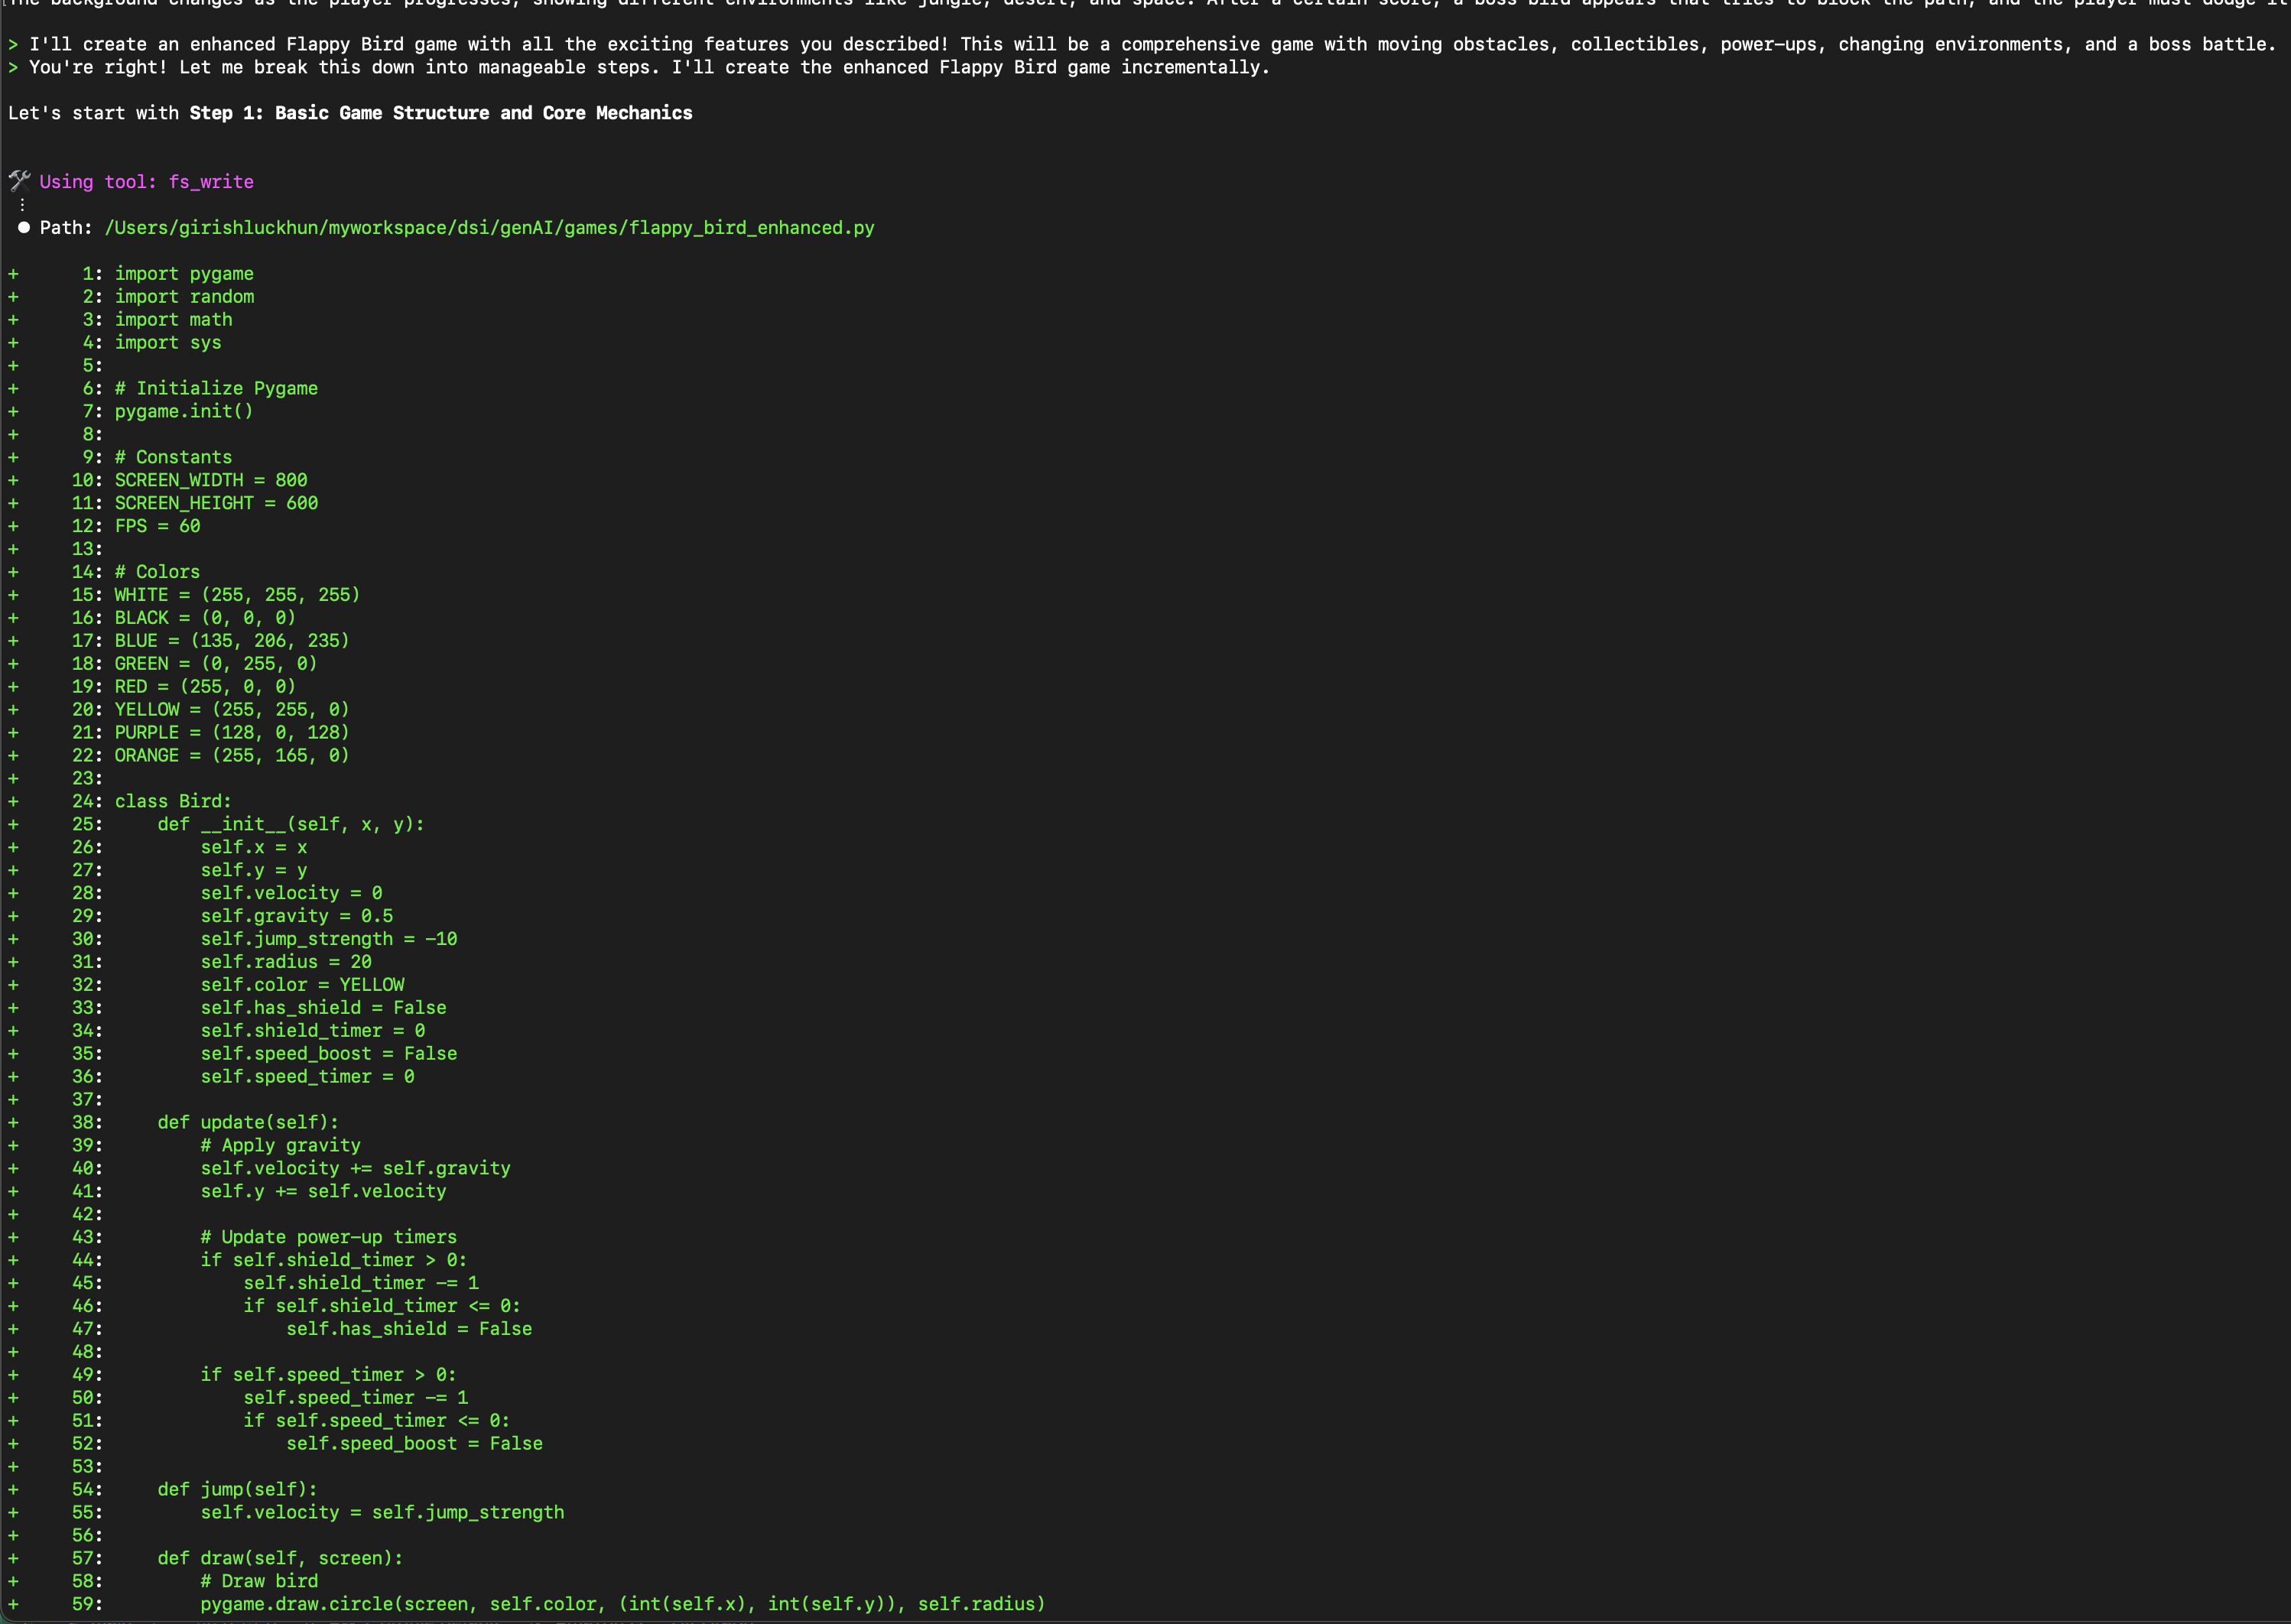2291x1624 pixels.
Task: Click the plus marker on line 59
Action: click(13, 1603)
